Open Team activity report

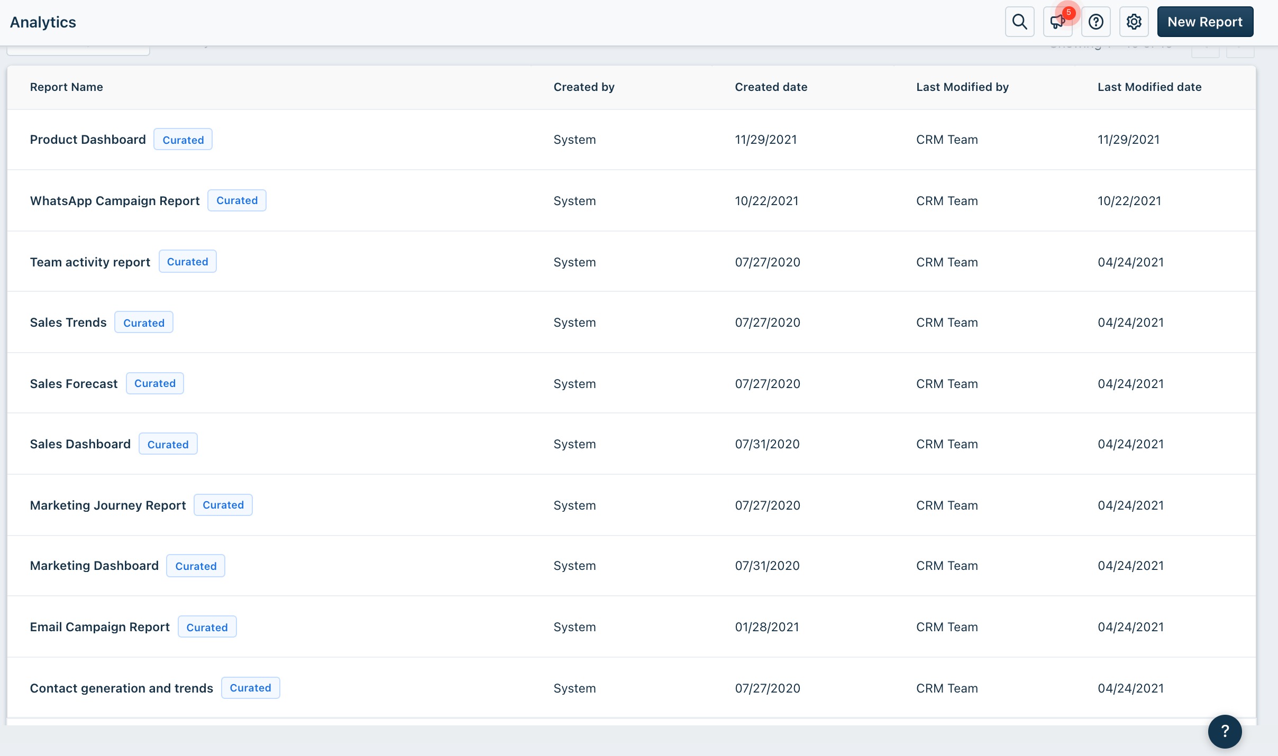pos(90,262)
